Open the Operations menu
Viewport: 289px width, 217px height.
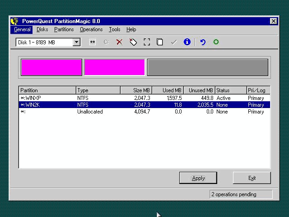click(91, 29)
